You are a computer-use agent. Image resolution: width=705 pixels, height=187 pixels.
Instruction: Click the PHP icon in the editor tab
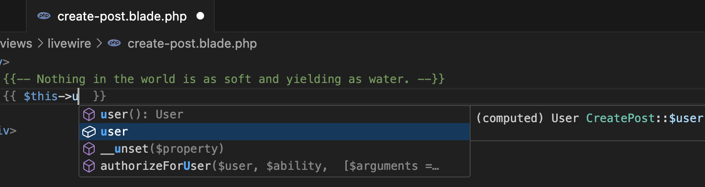pos(44,16)
